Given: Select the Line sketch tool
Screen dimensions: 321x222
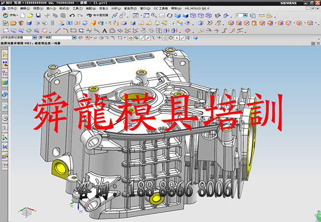Looking at the screenshot, I should coord(58,31).
